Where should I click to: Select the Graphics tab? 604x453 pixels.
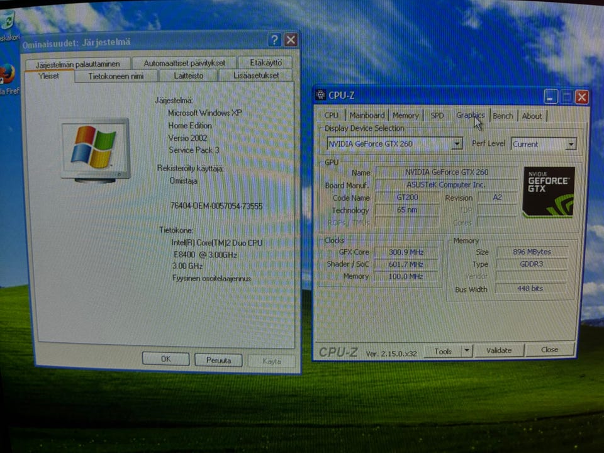point(470,115)
